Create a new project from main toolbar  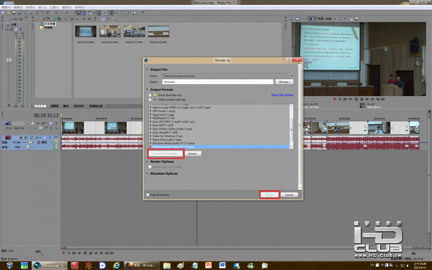pyautogui.click(x=3, y=13)
